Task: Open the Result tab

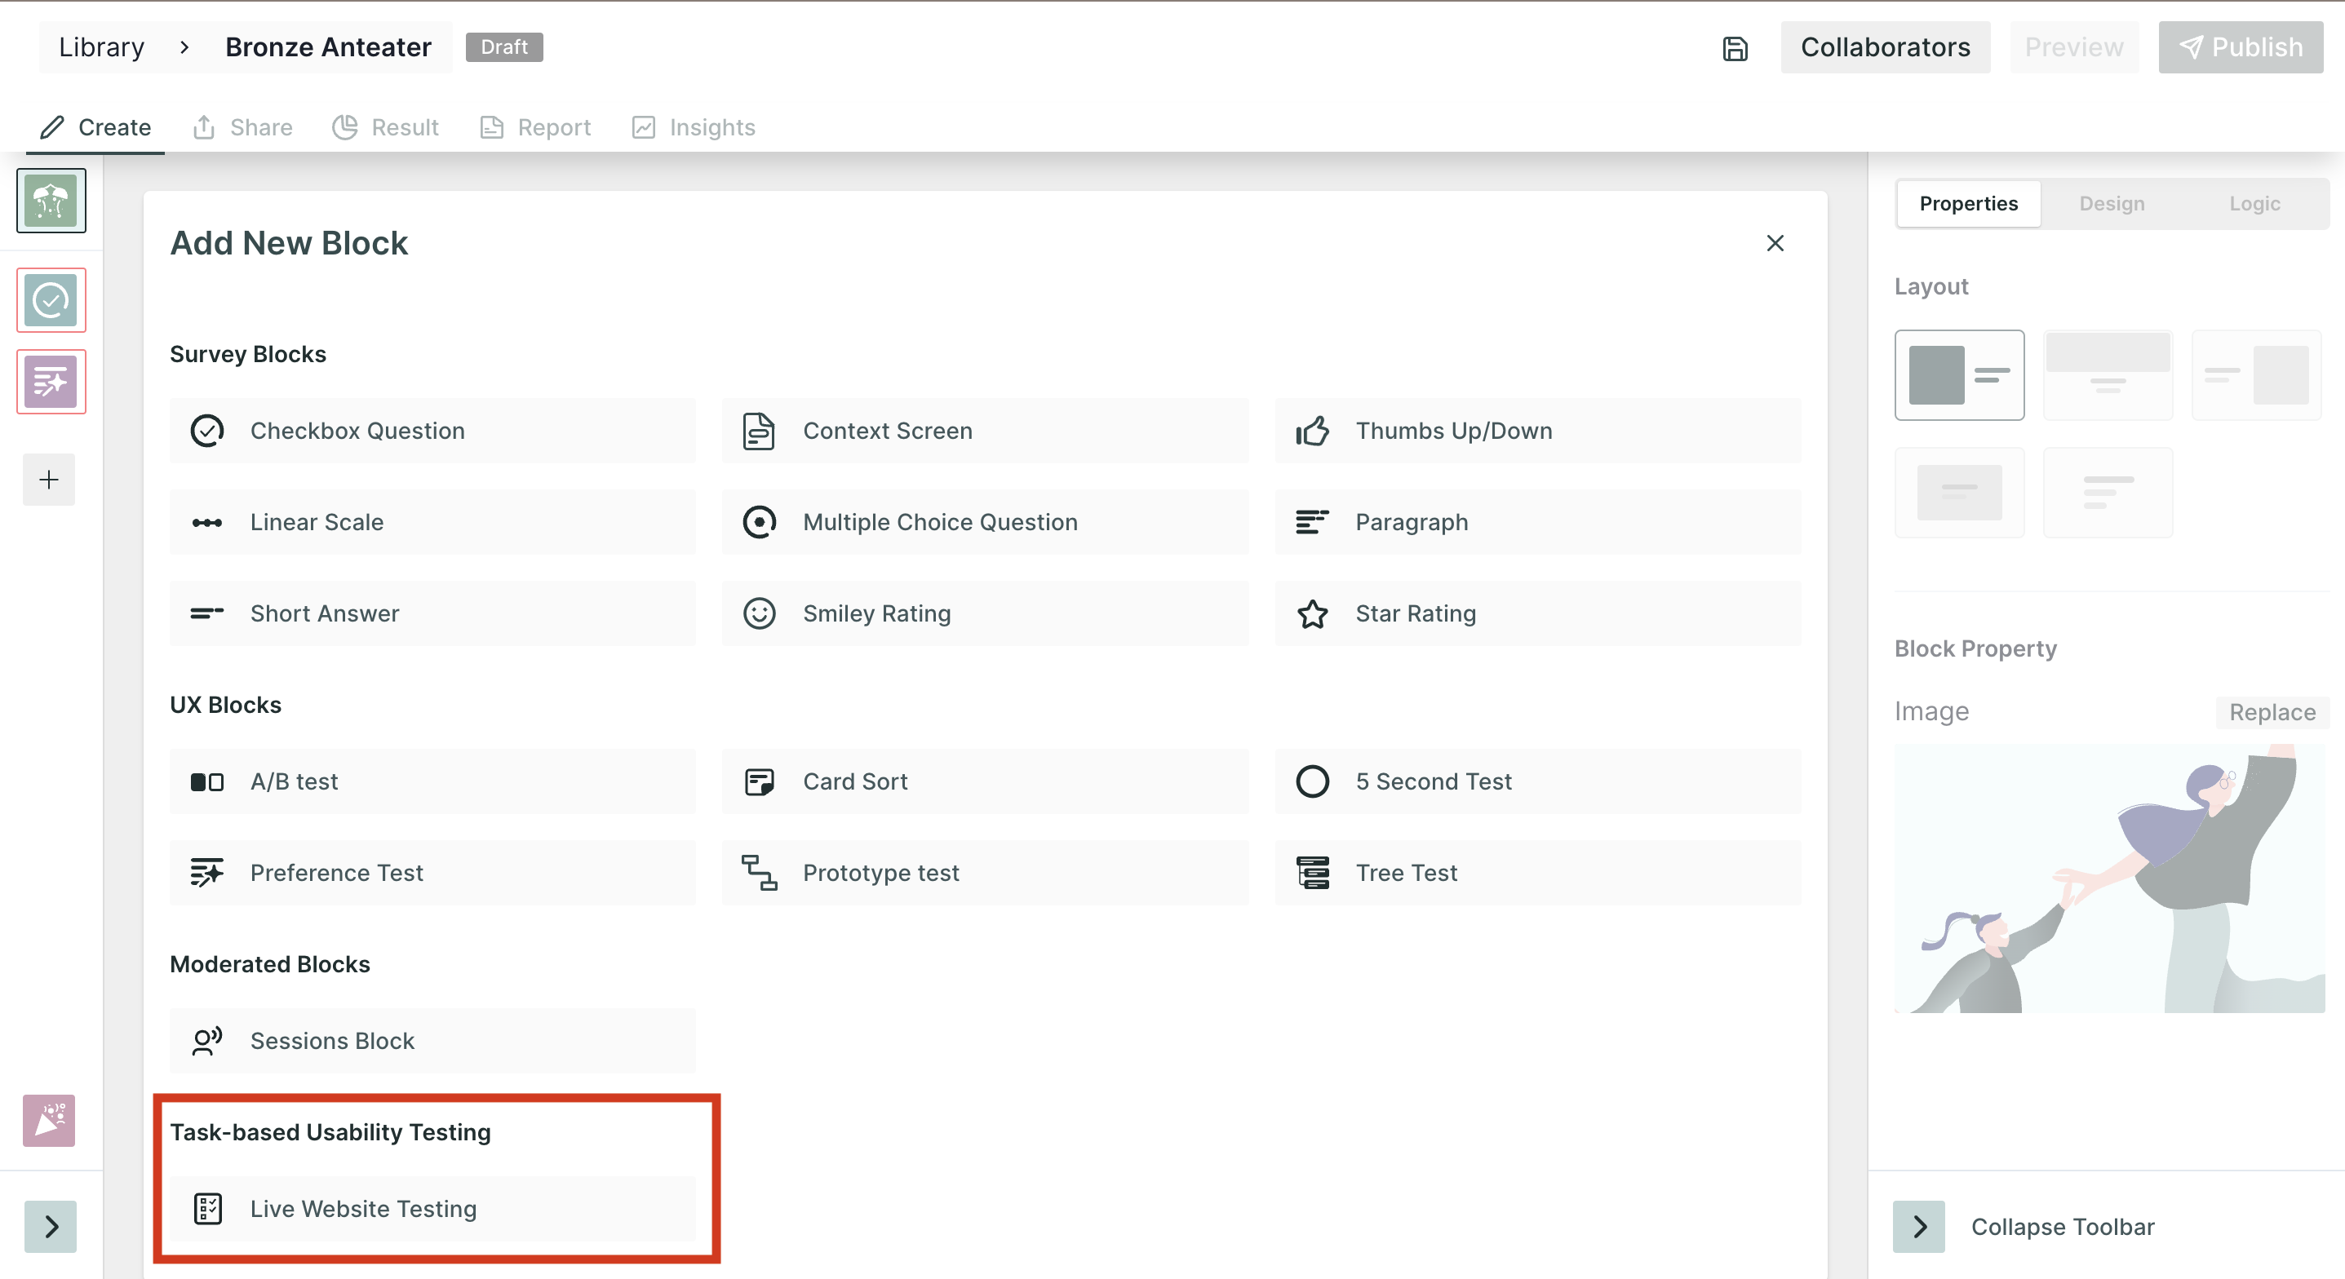Action: click(x=386, y=127)
